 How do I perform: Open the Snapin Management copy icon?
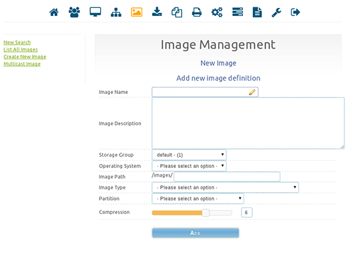coord(177,12)
